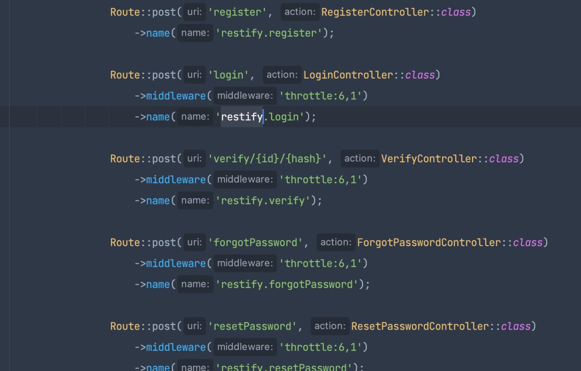Click the 'login' URI string
This screenshot has width=581, height=371.
point(229,75)
